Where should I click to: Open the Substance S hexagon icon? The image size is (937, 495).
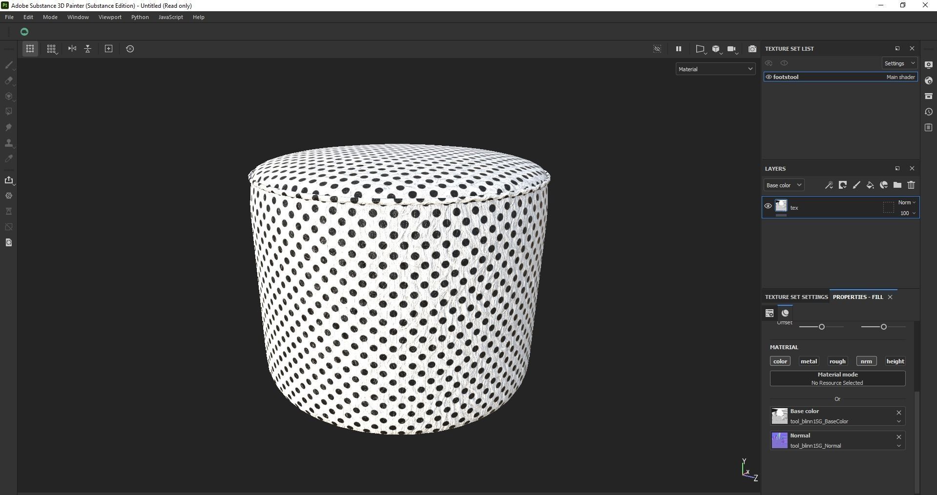[x=8, y=196]
